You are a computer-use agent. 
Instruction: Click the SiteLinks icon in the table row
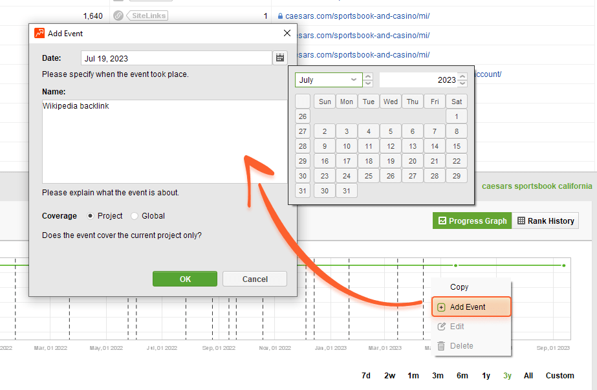tap(118, 16)
